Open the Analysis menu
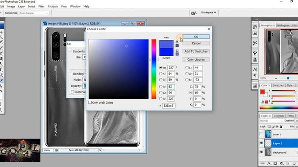The height and width of the screenshot is (167, 298). pyautogui.click(x=53, y=6)
